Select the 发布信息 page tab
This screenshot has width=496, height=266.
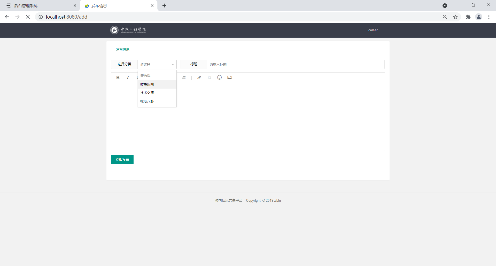click(x=122, y=50)
